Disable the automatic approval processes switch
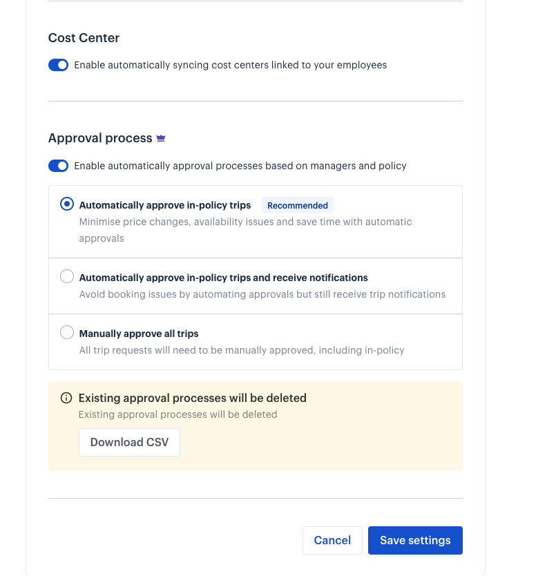 59,166
